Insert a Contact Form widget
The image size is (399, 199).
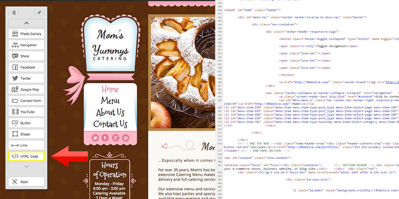[x=26, y=101]
